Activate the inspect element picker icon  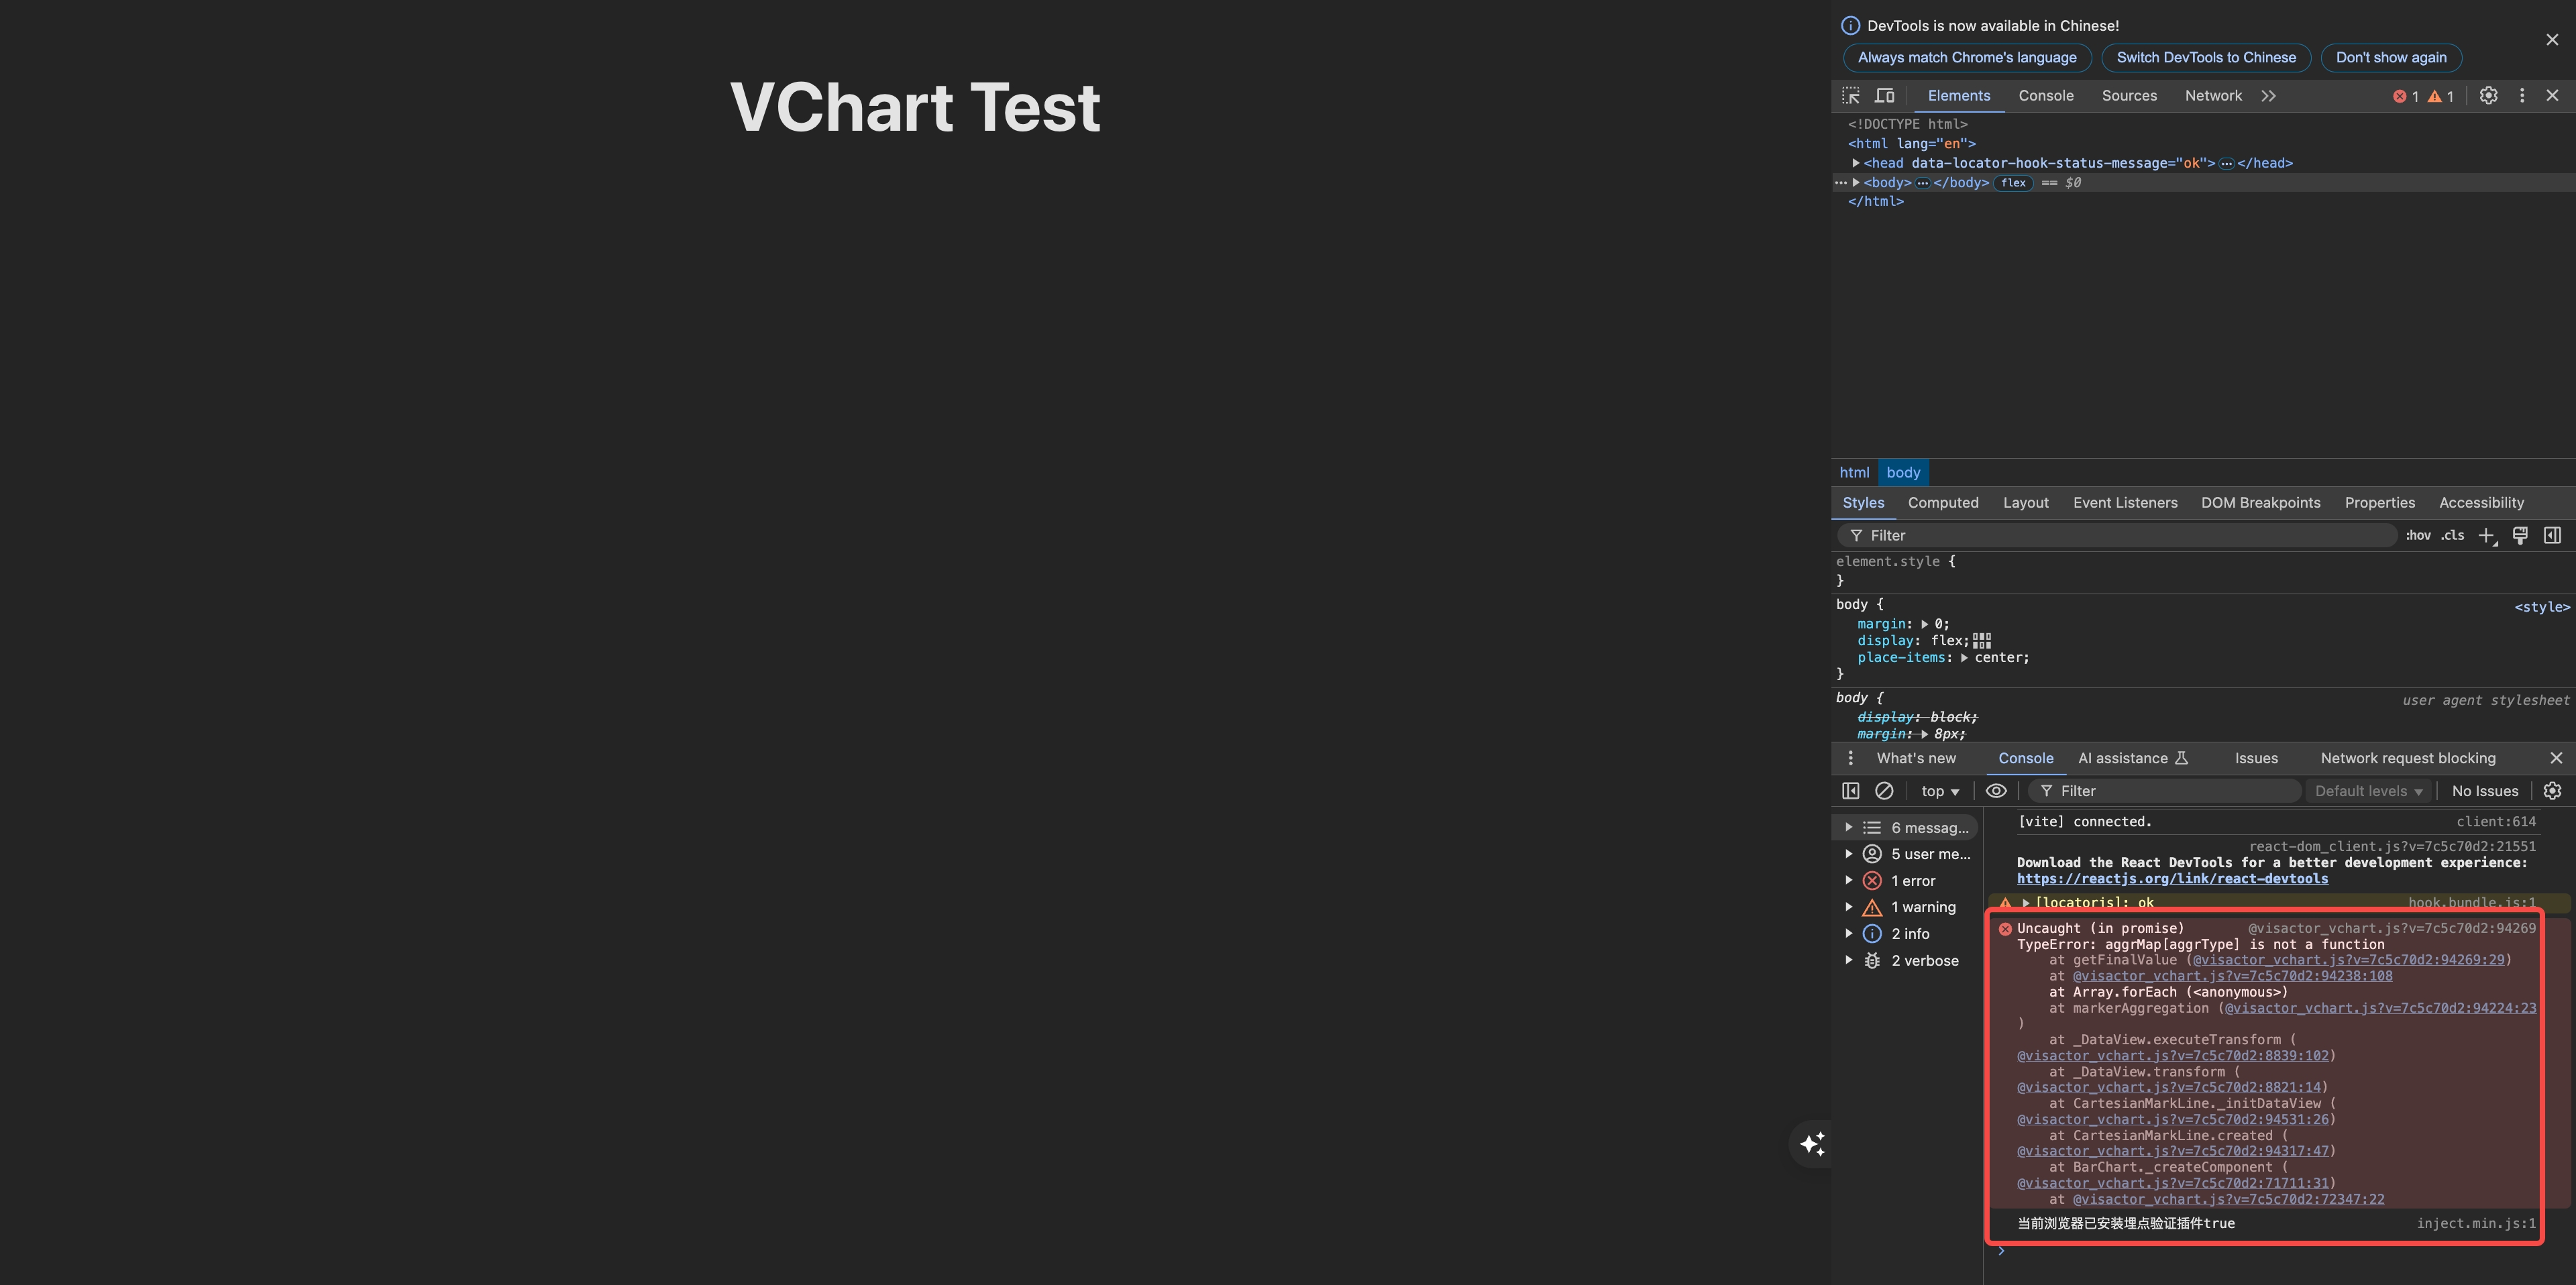(1851, 96)
